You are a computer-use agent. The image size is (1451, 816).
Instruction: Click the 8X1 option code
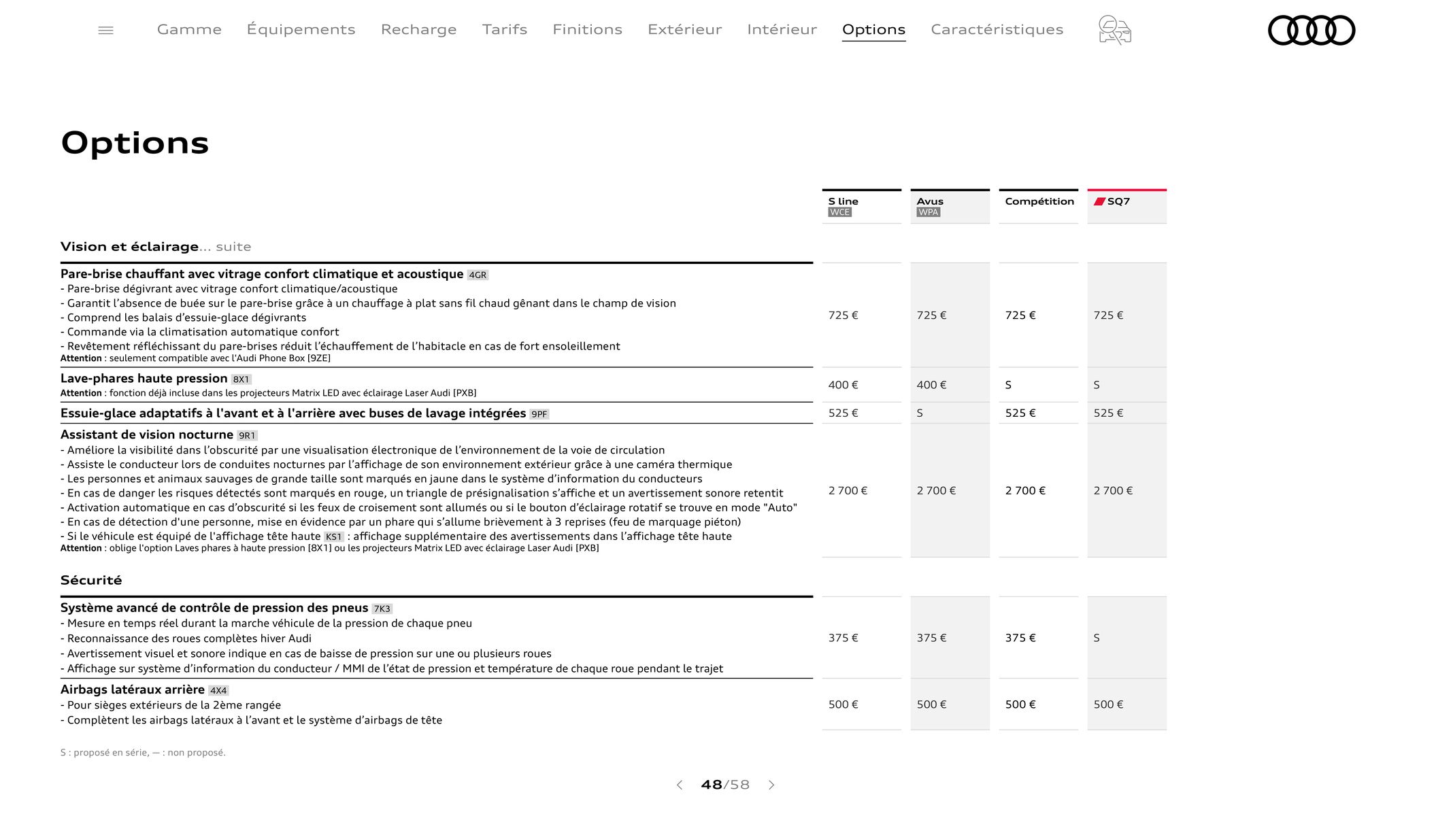coord(241,379)
